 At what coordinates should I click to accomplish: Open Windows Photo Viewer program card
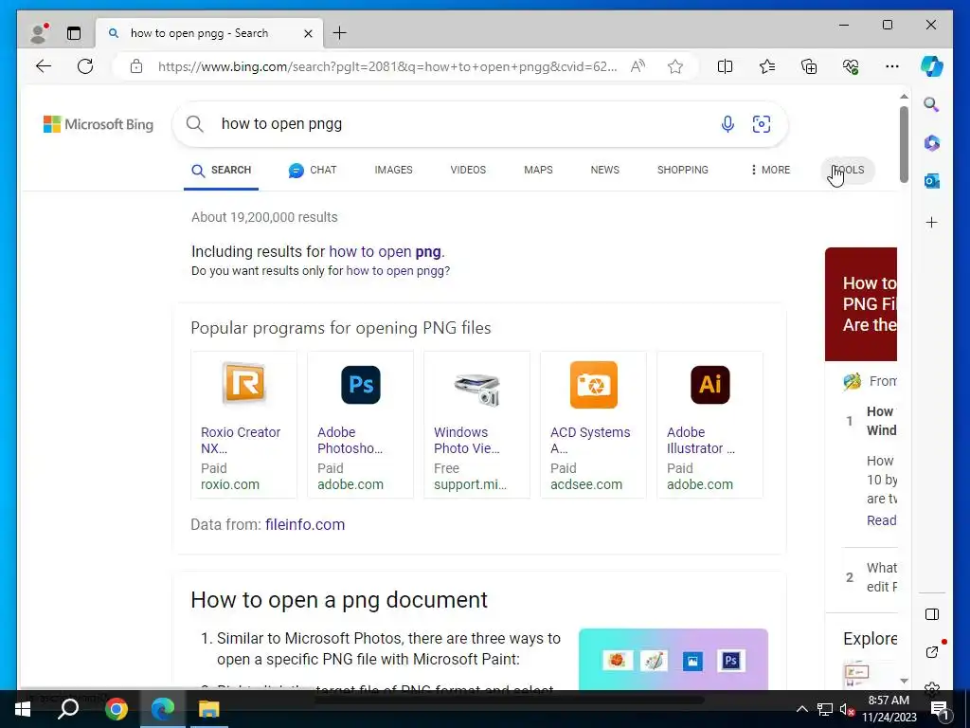coord(476,424)
